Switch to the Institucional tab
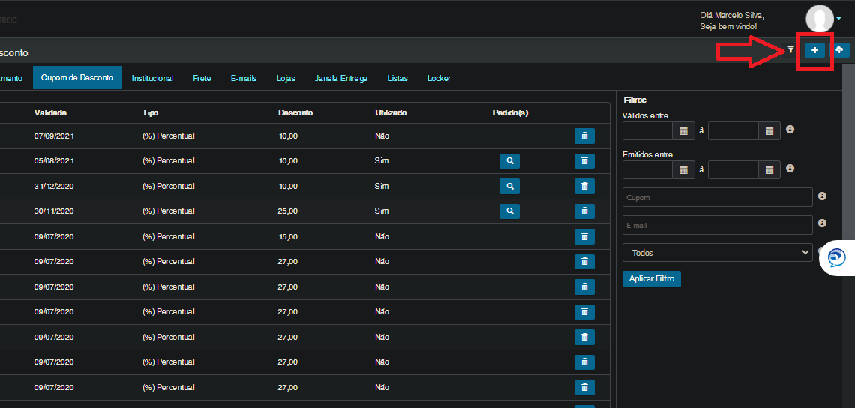The width and height of the screenshot is (855, 408). click(x=153, y=78)
